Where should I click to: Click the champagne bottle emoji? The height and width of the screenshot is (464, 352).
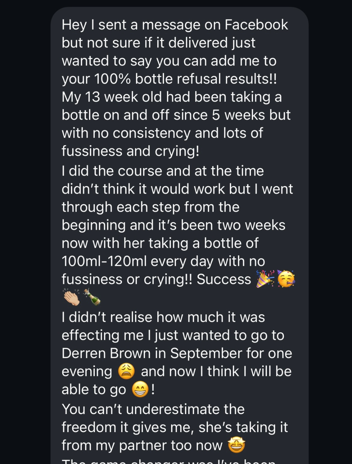(x=92, y=297)
